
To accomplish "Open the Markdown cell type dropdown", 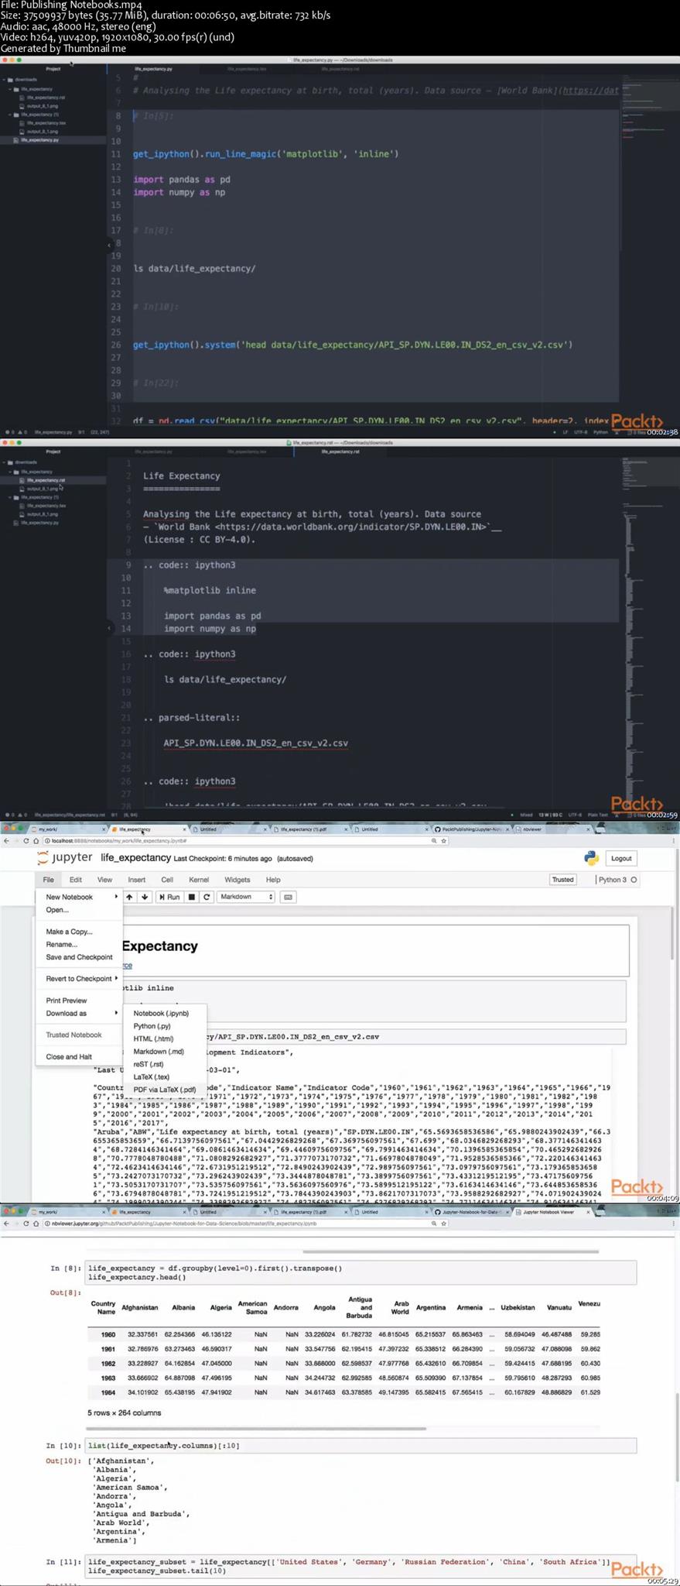I will tap(246, 897).
